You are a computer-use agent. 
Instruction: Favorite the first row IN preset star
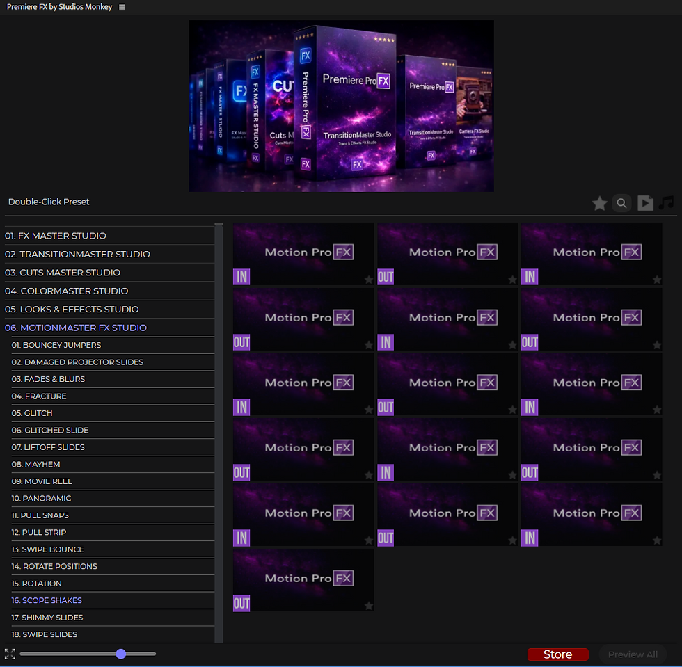pos(368,280)
